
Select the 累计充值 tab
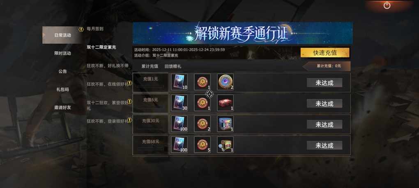point(150,66)
